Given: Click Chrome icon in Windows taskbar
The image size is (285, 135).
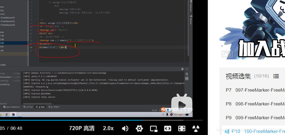Looking at the screenshot, I should (7, 115).
